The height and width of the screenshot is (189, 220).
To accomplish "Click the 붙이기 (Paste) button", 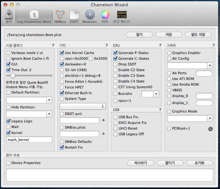I will click(170, 163).
